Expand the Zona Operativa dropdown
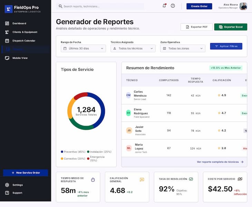The width and height of the screenshot is (252, 207). click(183, 48)
